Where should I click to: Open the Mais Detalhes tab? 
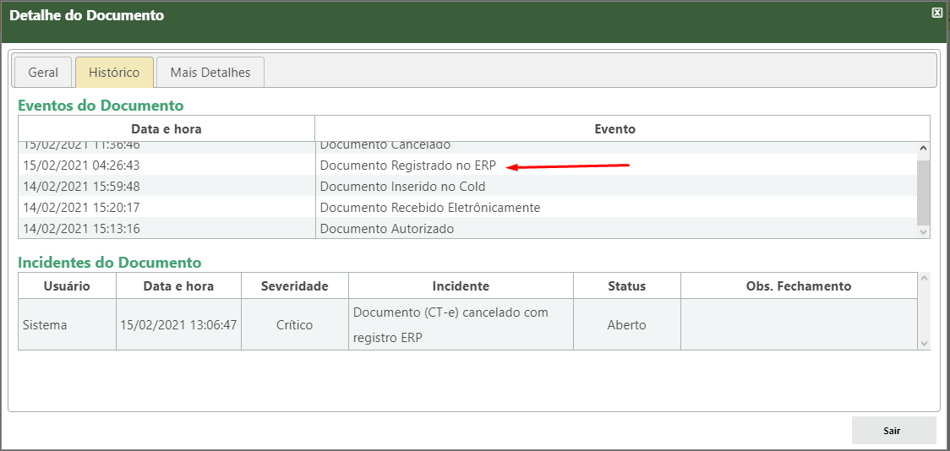(210, 73)
